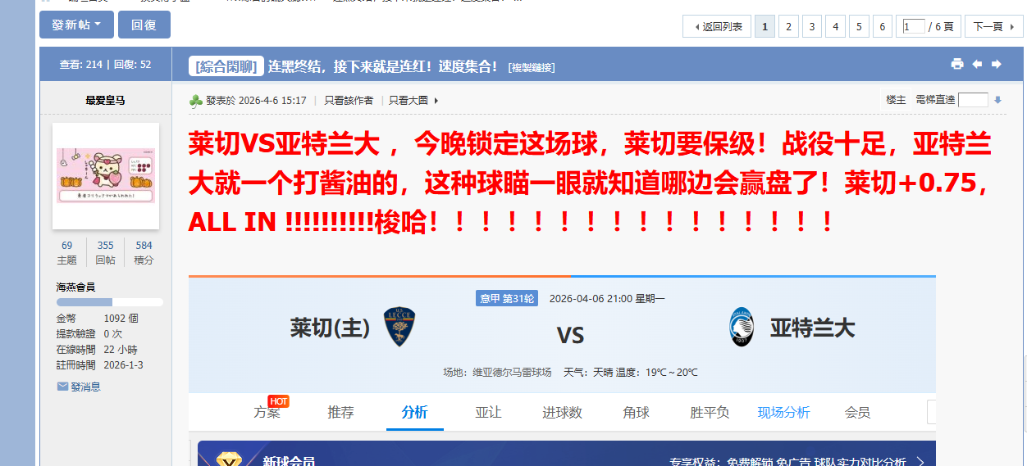Image resolution: width=1027 pixels, height=466 pixels.
Task: Click the envelope icon beside 發消息
Action: tap(62, 387)
